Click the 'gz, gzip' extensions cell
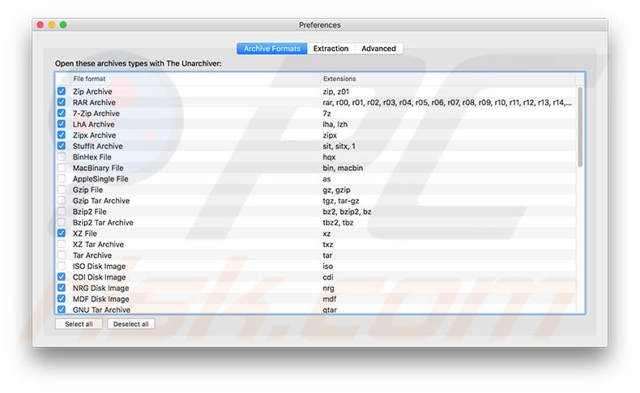 pos(336,190)
